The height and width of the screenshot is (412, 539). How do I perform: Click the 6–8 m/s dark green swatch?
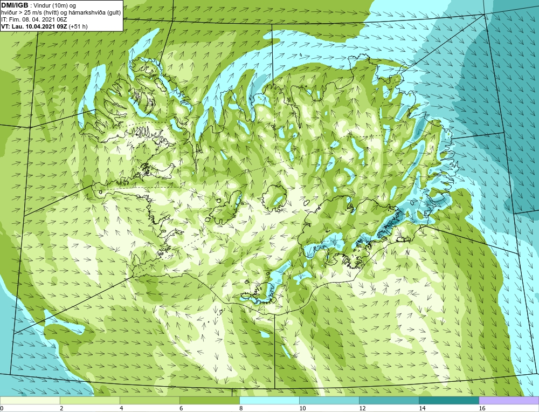tap(209, 400)
